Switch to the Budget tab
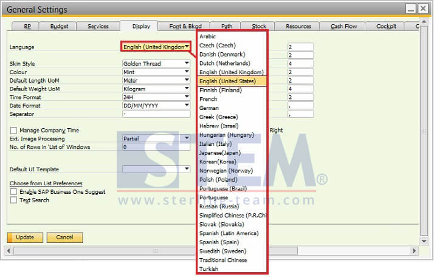434x277 pixels. click(x=58, y=26)
